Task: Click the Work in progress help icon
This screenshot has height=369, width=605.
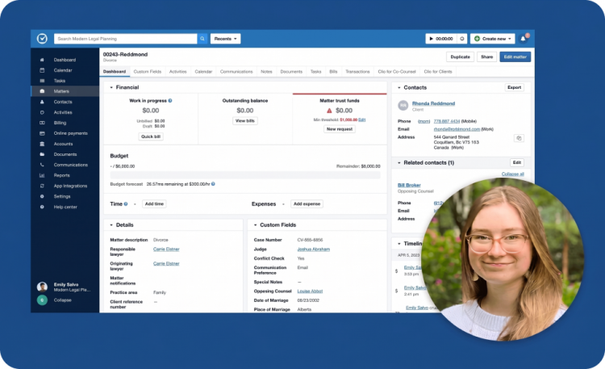Action: coord(170,100)
